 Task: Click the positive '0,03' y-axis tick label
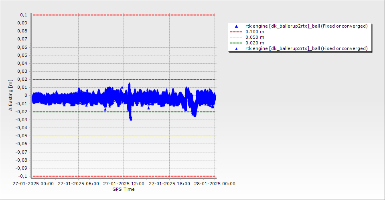[x=22, y=72]
